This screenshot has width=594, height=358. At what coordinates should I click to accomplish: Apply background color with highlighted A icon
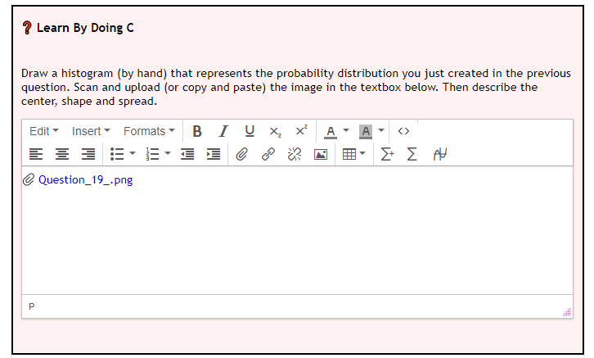click(366, 131)
